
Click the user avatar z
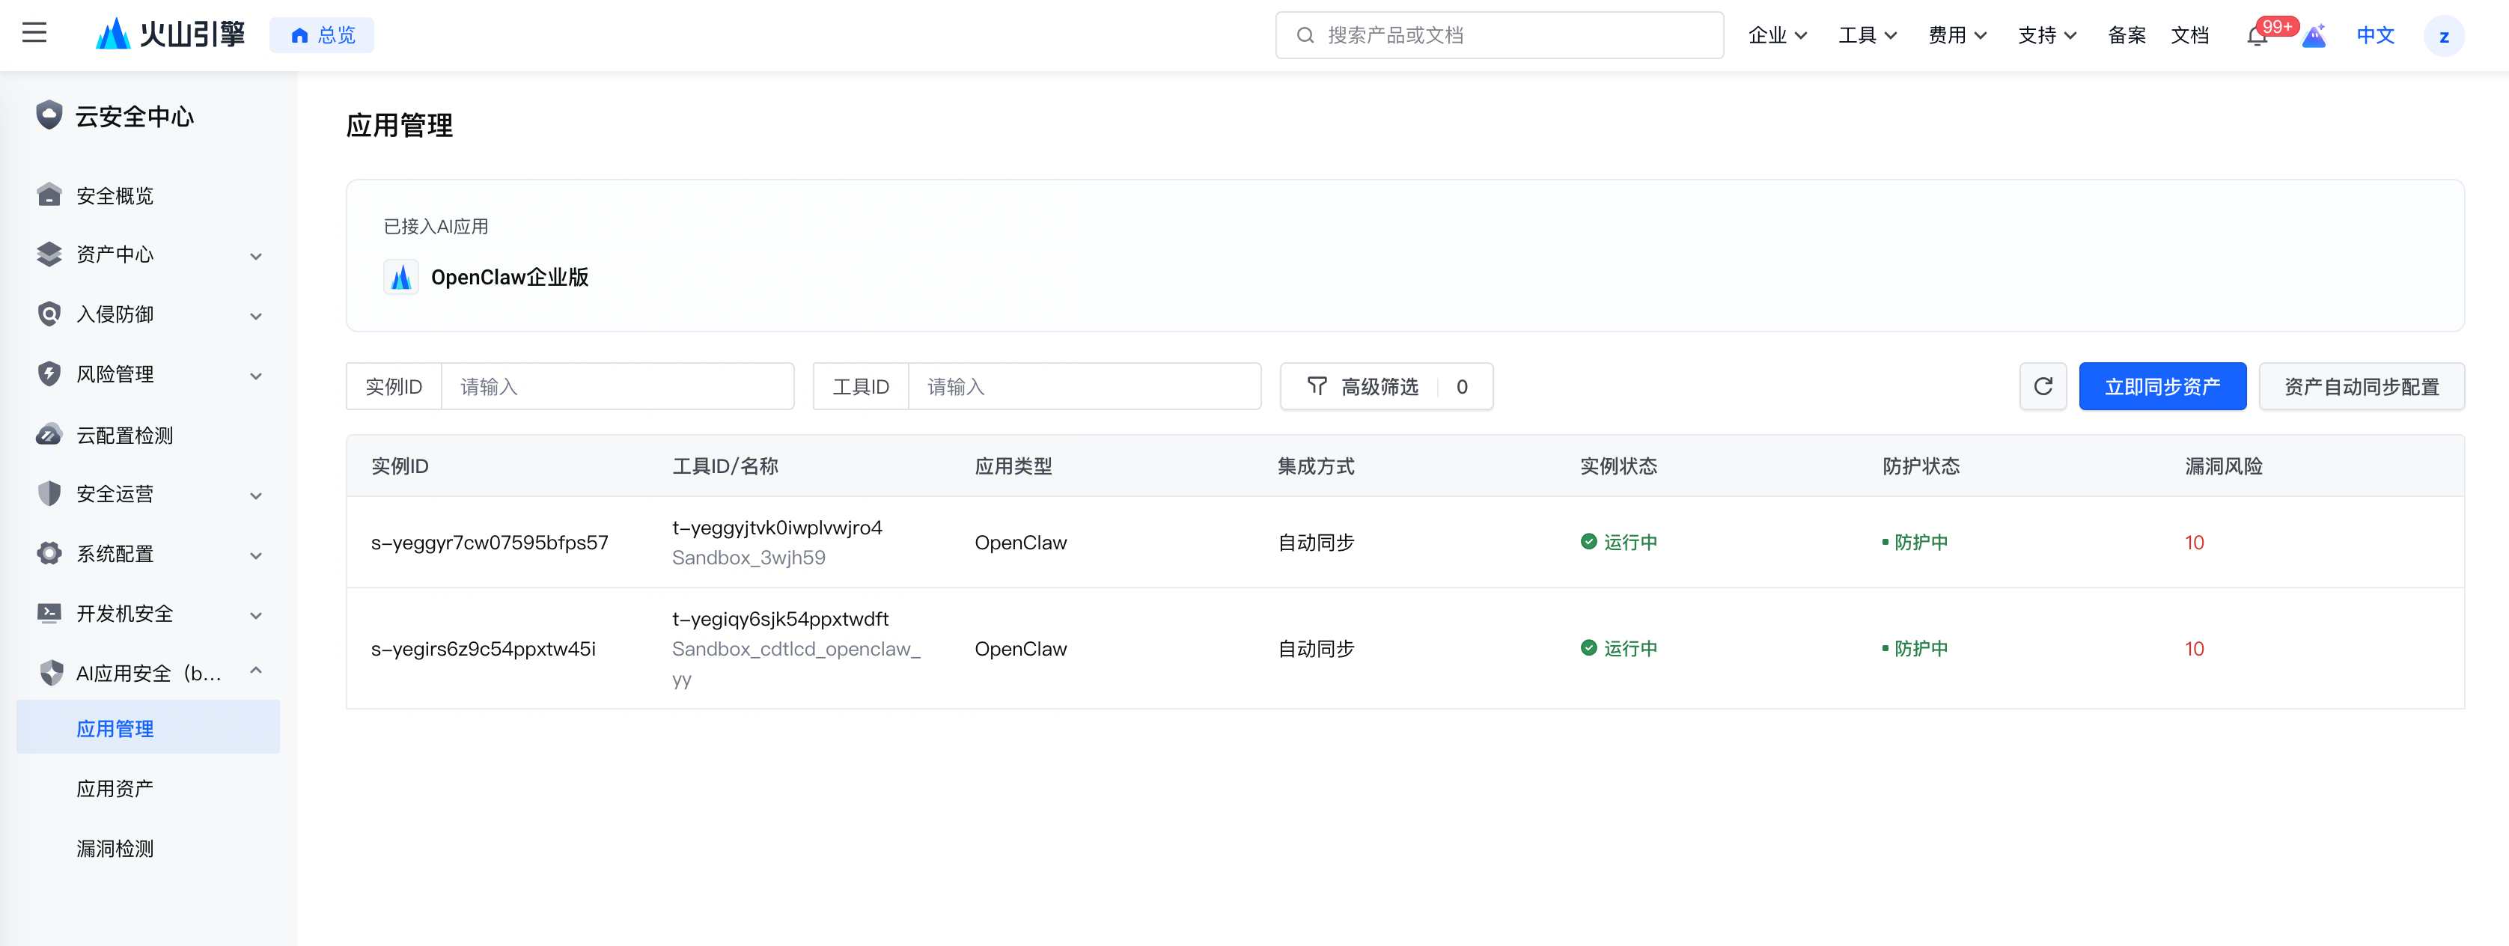(x=2443, y=36)
